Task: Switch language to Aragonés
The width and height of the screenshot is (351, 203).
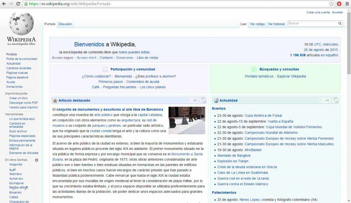Action: [16, 165]
